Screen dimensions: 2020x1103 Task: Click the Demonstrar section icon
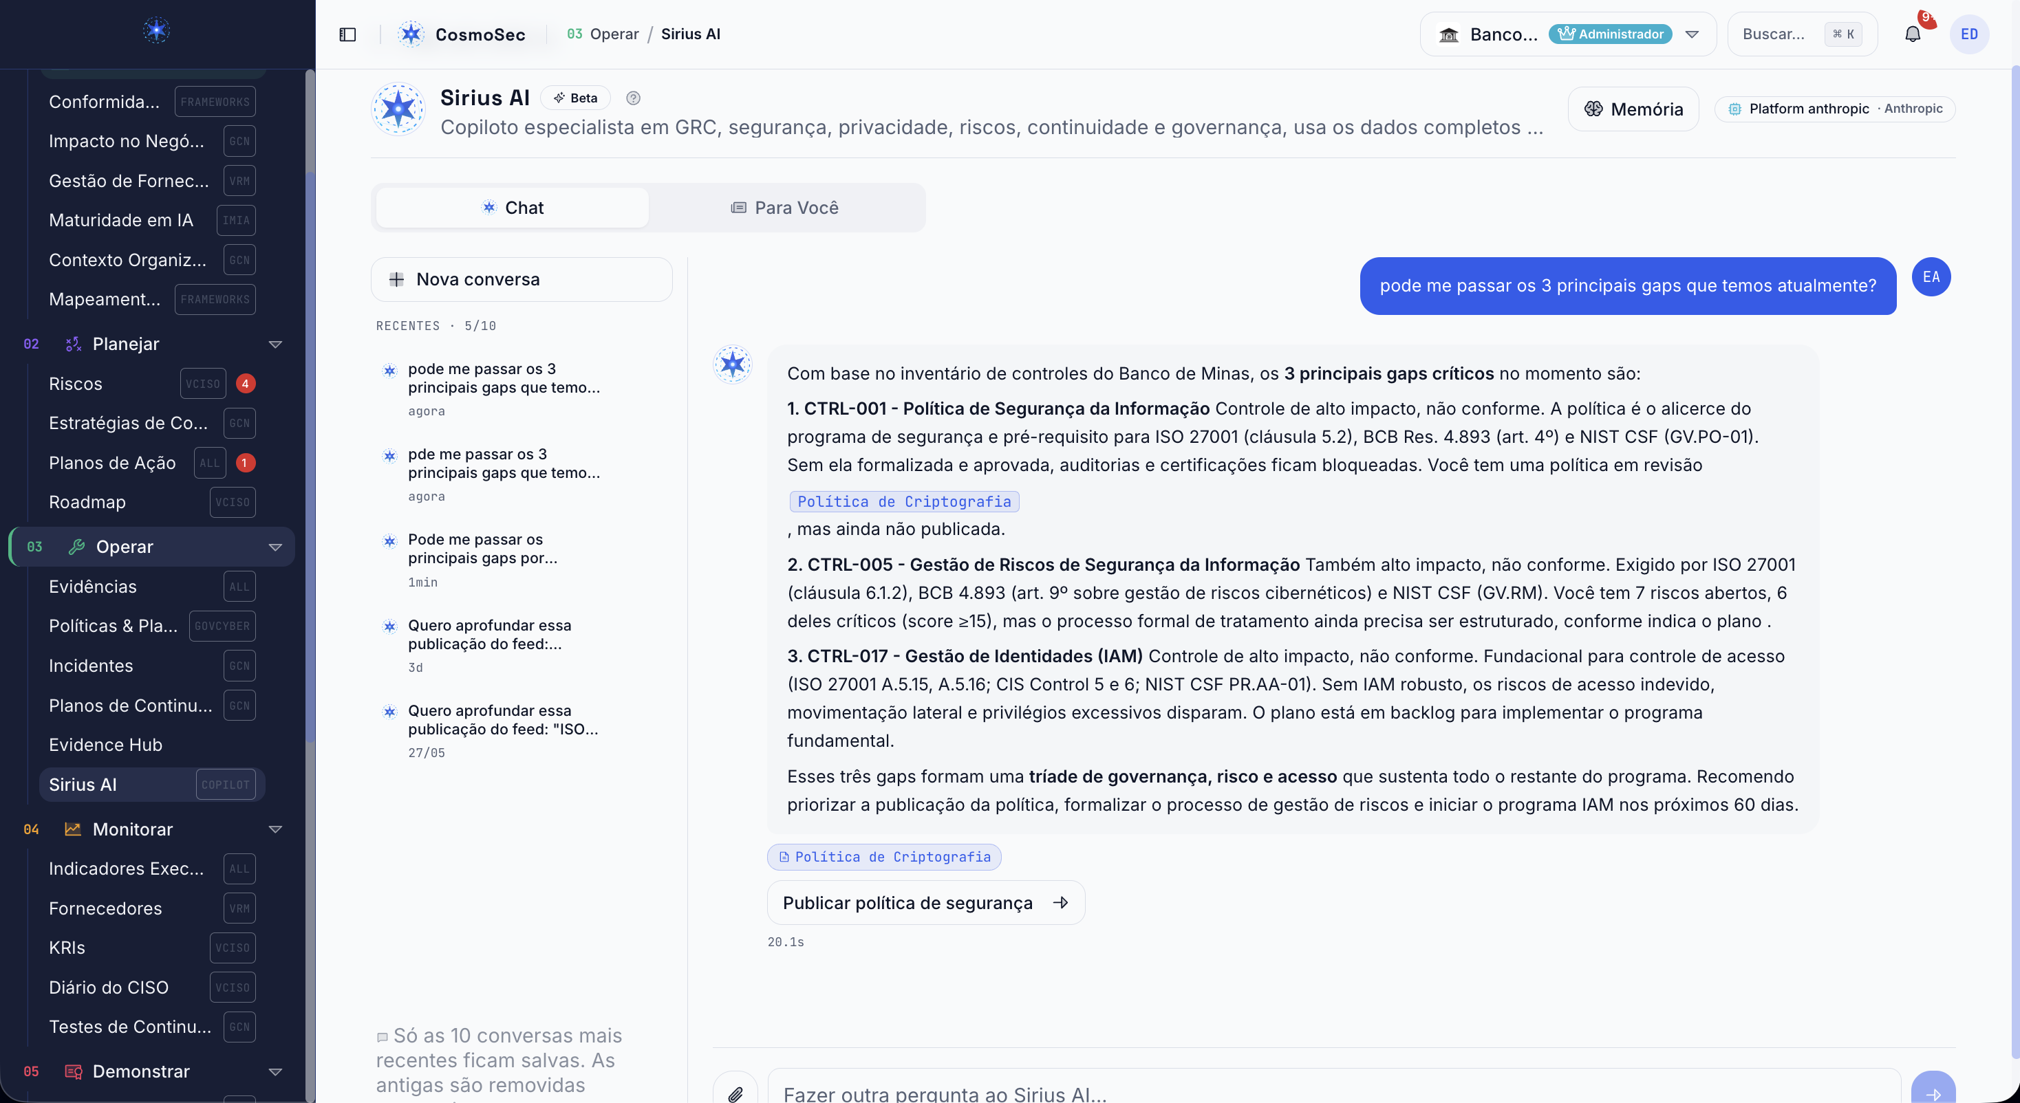coord(73,1071)
